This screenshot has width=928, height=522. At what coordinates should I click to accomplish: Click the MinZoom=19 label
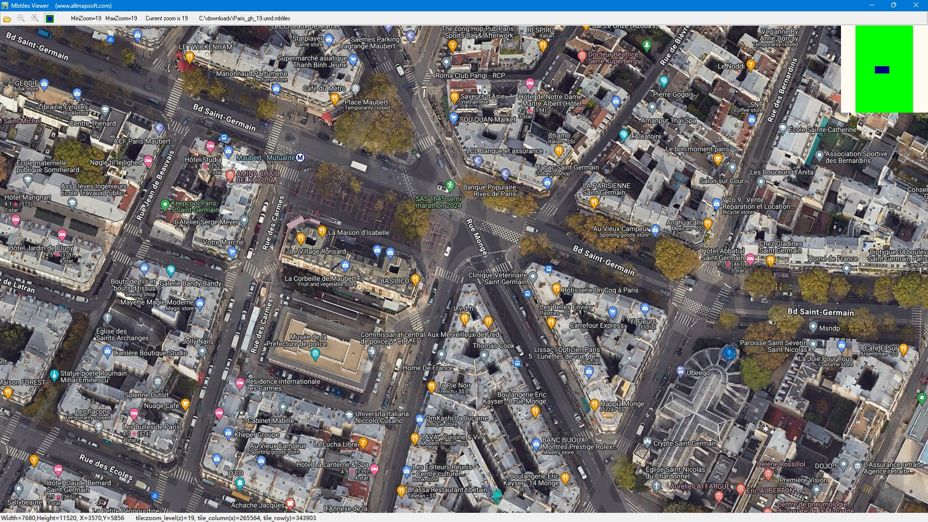[x=86, y=18]
